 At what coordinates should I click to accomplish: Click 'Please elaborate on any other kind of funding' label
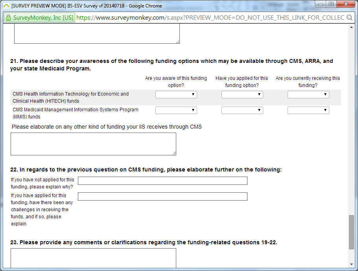[x=107, y=127]
